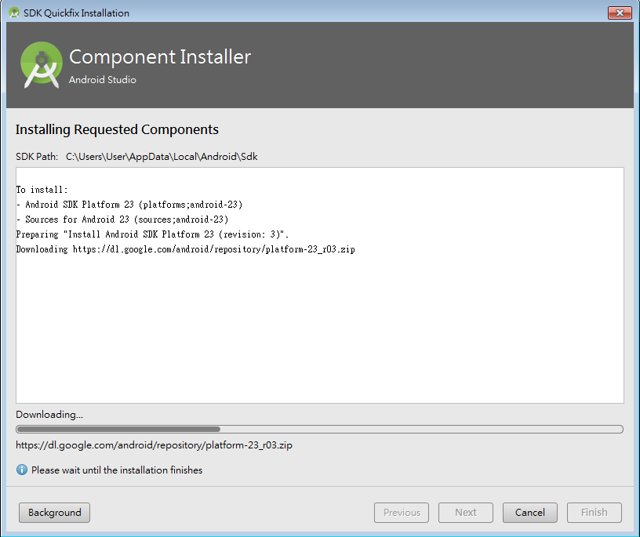Select the 'To install:' log line
This screenshot has height=537, width=640.
(42, 190)
